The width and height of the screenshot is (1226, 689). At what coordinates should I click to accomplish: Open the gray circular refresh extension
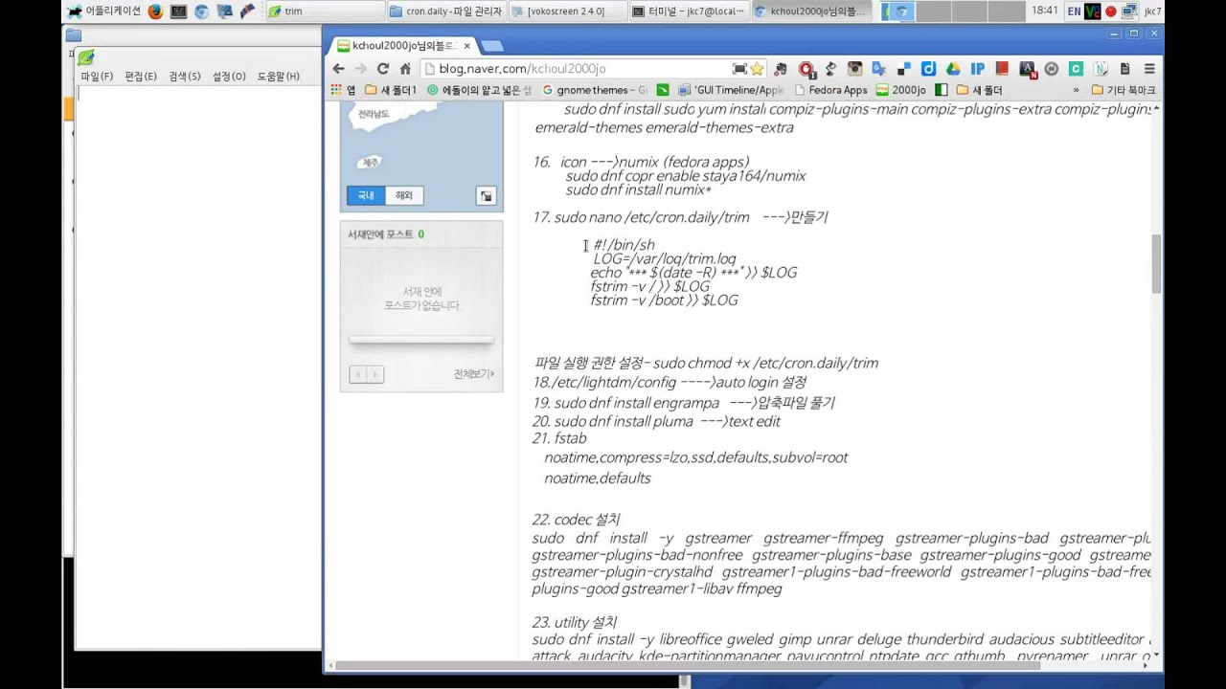pos(1052,69)
